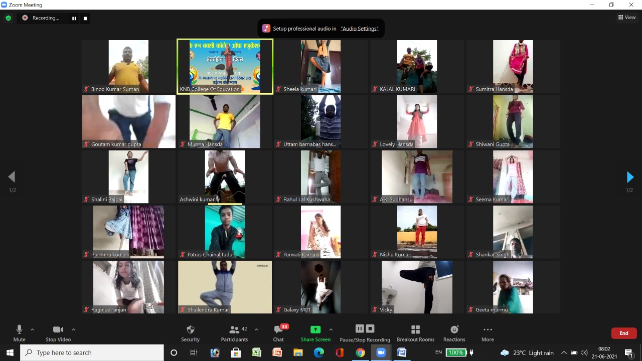Expand Share Screen options arrow
This screenshot has width=642, height=361.
[331, 329]
